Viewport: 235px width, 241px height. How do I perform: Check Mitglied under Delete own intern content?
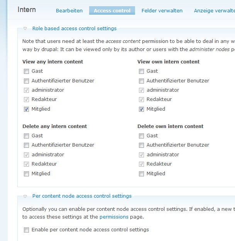tap(141, 174)
